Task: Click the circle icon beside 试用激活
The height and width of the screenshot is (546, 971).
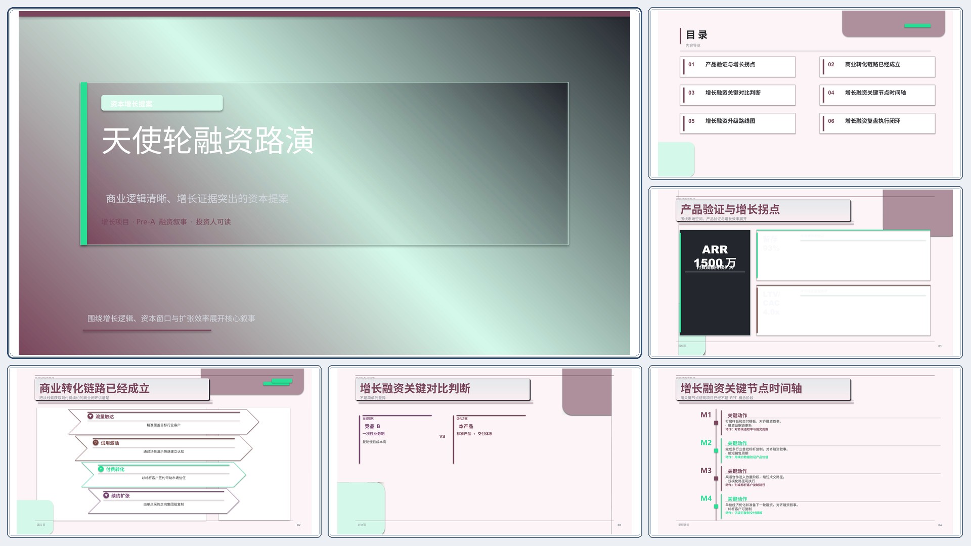Action: pos(96,442)
